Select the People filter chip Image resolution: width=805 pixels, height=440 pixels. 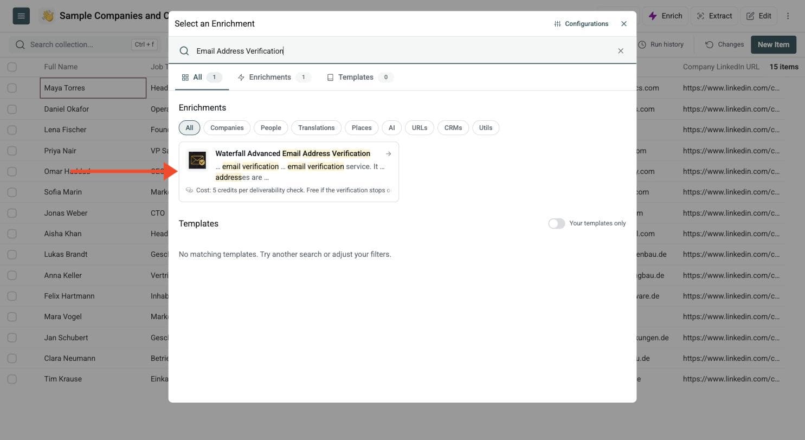point(271,128)
